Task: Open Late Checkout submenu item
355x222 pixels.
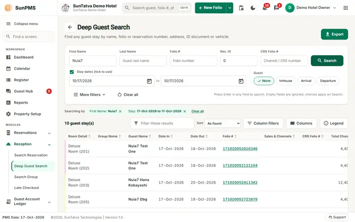Action: pyautogui.click(x=27, y=188)
